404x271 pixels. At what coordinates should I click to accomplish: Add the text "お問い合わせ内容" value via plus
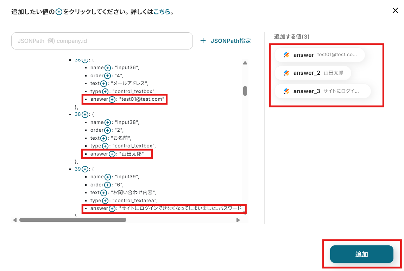[x=103, y=193]
